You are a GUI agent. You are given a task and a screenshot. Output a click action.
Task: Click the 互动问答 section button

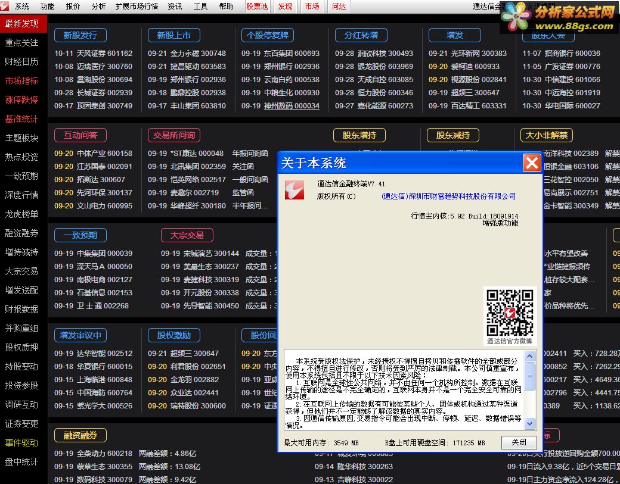(80, 135)
